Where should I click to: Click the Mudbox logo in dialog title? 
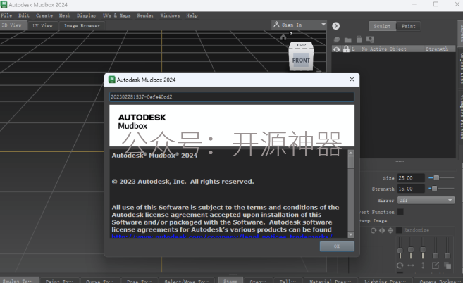(112, 80)
